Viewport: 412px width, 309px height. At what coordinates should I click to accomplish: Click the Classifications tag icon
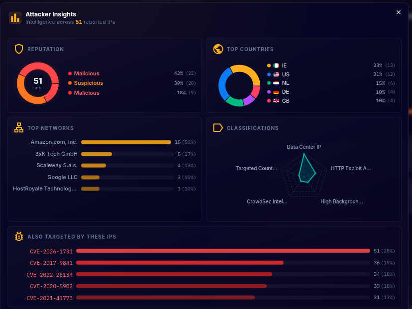(218, 127)
